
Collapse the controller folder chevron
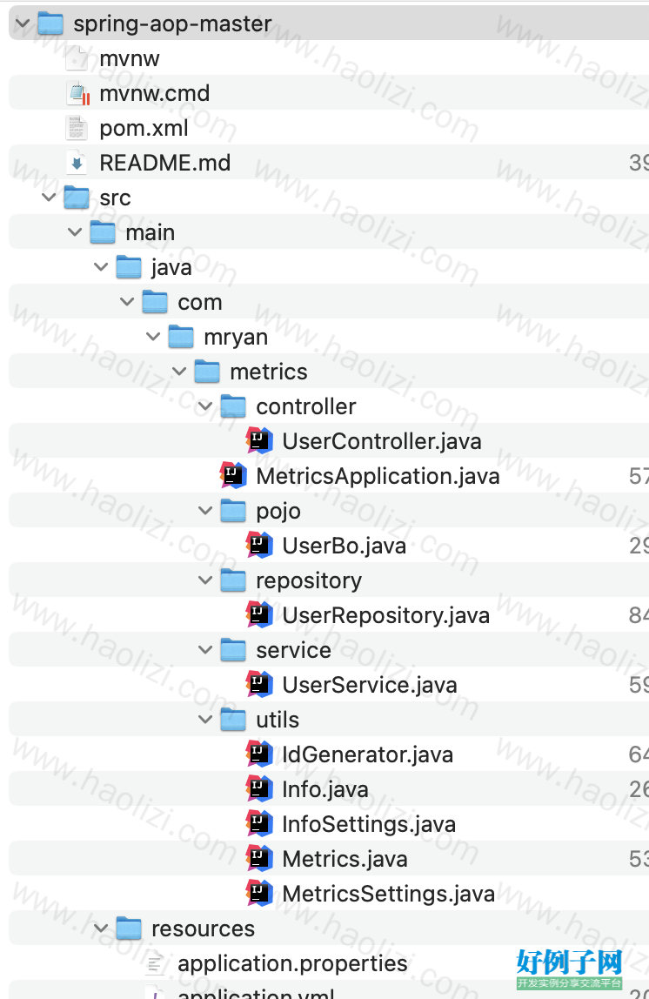click(205, 406)
